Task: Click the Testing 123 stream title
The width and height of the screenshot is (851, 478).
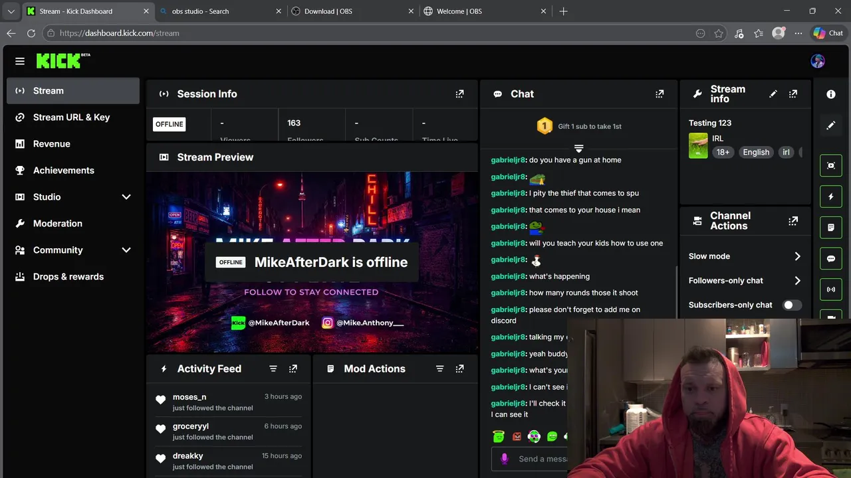Action: 710,123
